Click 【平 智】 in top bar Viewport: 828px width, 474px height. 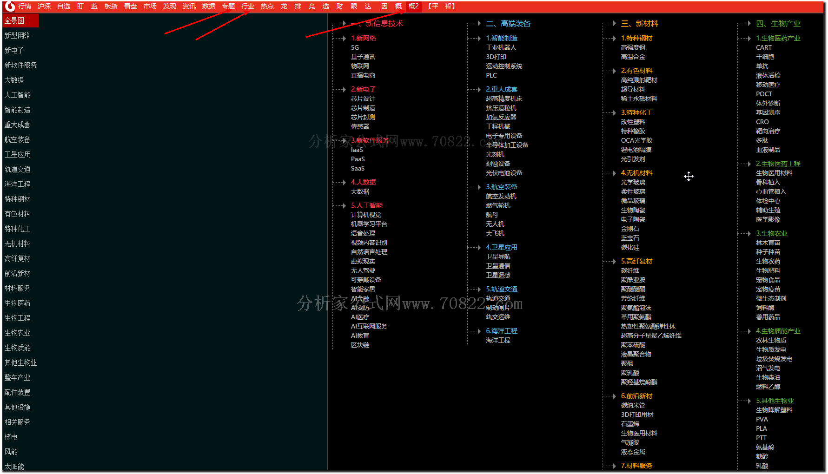tap(441, 6)
